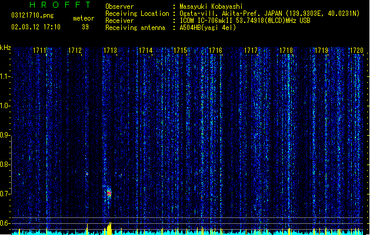Screen dimensions: 370x235
Task: Click the 1718 time marker
Action: point(286,51)
